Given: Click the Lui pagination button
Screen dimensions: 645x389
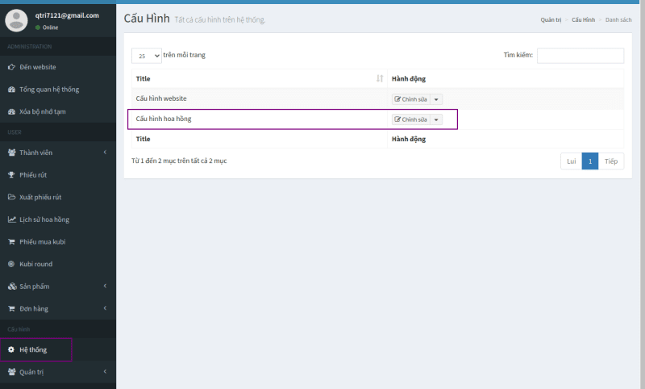Looking at the screenshot, I should tap(571, 161).
